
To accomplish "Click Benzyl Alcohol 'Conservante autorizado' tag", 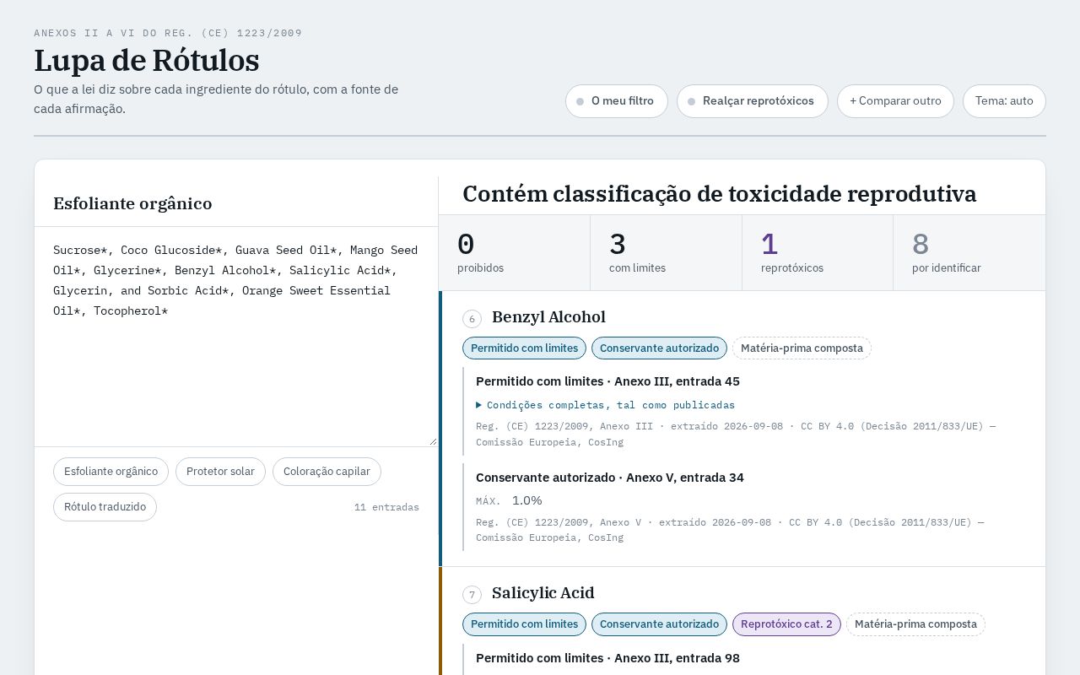I will pyautogui.click(x=659, y=348).
